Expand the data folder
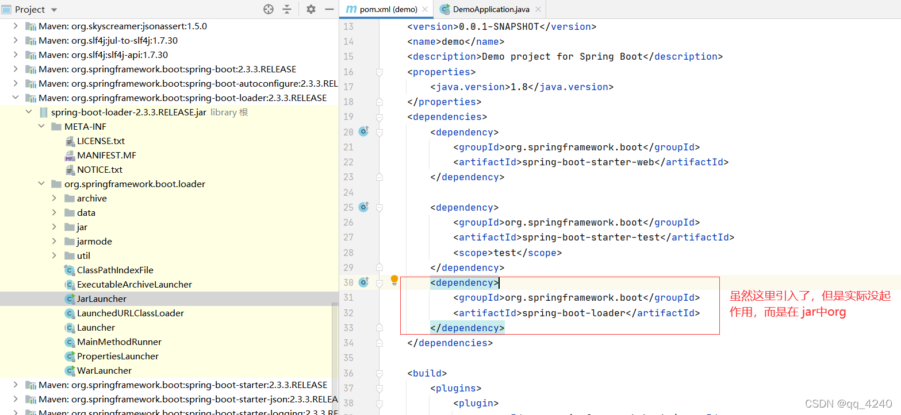 click(x=54, y=213)
